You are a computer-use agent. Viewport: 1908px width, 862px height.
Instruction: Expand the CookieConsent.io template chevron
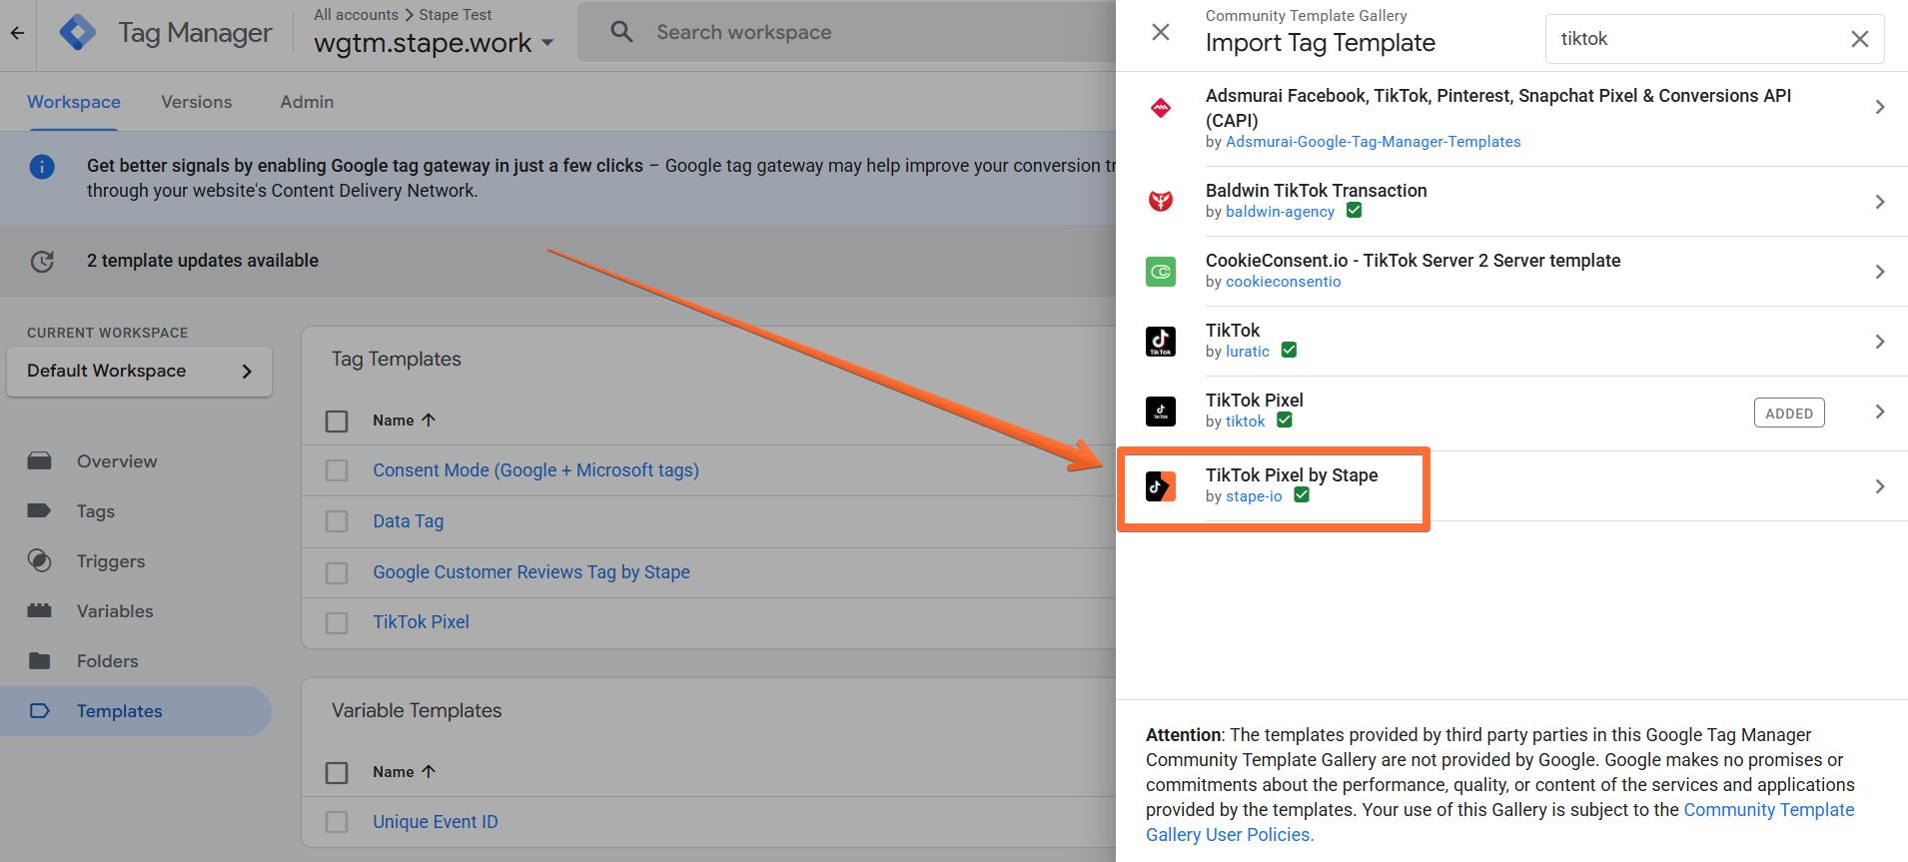(x=1879, y=272)
